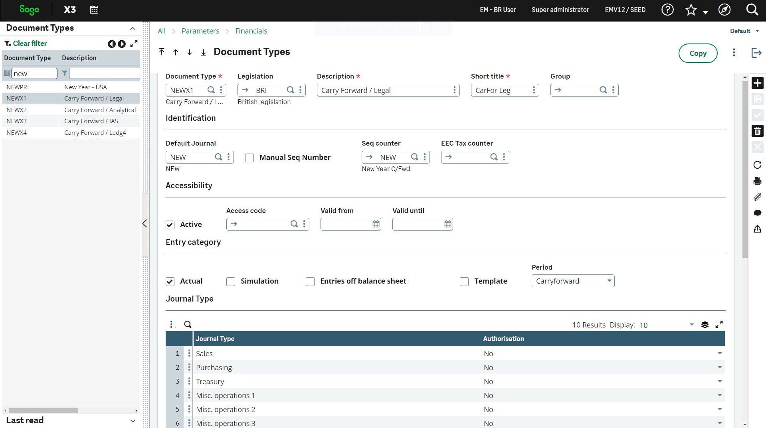Open more actions menu beside Copy
Viewport: 766px width, 428px height.
coord(734,53)
